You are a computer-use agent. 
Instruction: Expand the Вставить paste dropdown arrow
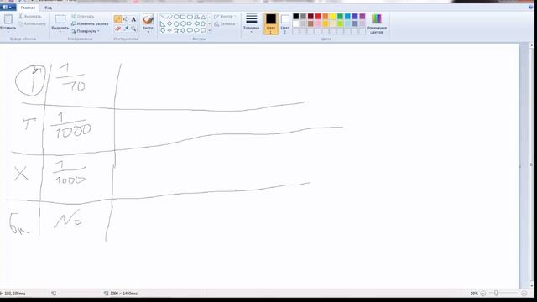point(8,32)
